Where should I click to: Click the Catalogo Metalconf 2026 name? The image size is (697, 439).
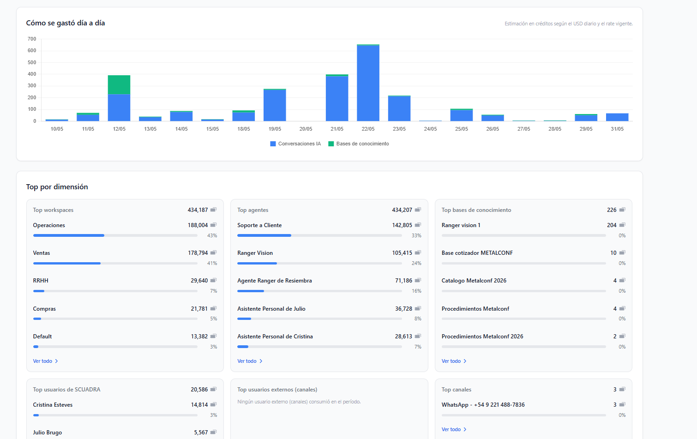[474, 281]
